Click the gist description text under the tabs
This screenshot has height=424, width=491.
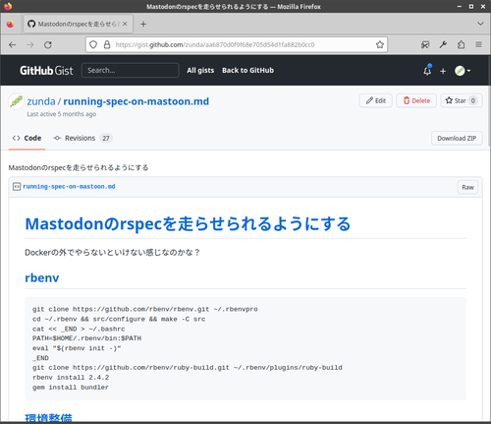click(79, 168)
